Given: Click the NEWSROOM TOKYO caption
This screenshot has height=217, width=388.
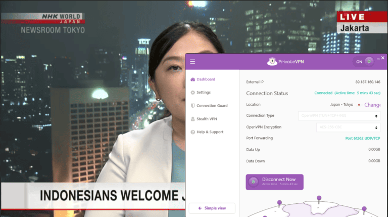Looking at the screenshot, I should [x=53, y=30].
